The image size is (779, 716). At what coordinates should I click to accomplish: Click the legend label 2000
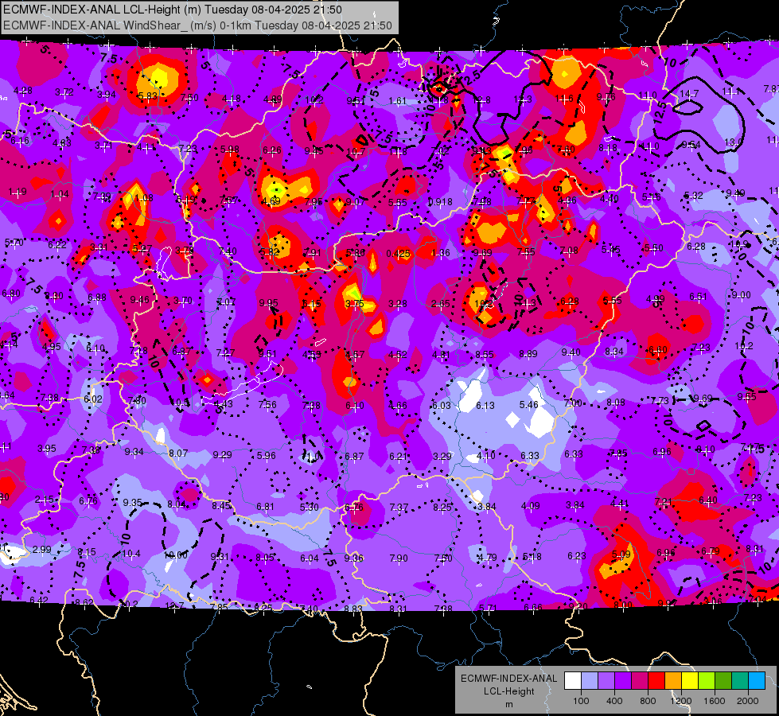(x=748, y=701)
